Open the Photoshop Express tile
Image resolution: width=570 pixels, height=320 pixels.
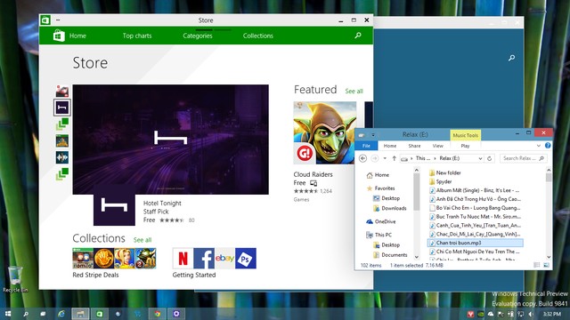(246, 259)
